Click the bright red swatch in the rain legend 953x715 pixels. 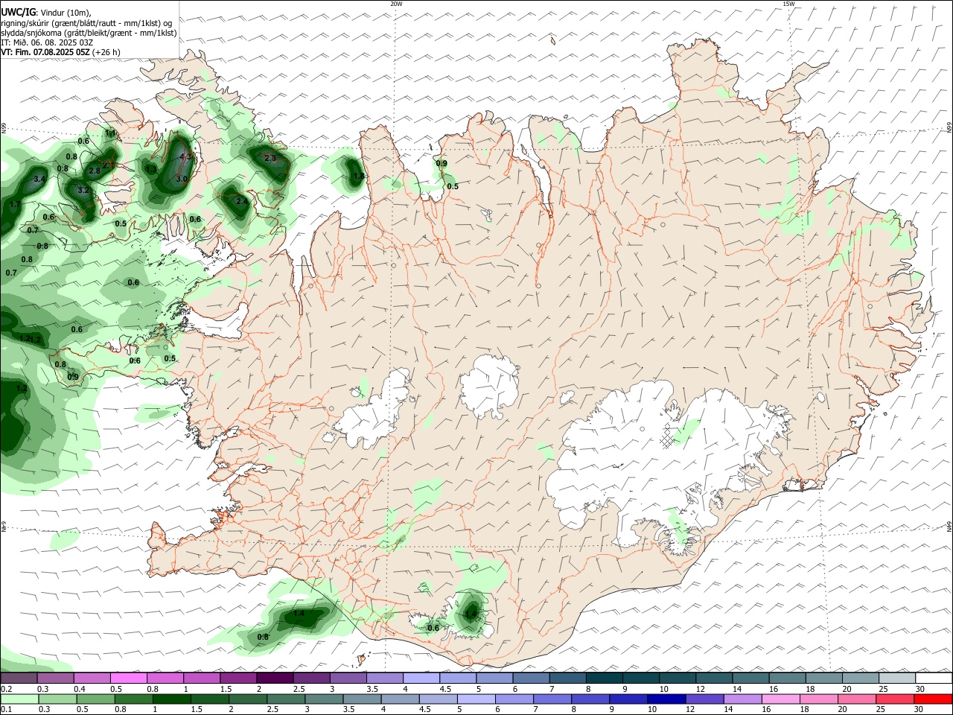point(934,699)
